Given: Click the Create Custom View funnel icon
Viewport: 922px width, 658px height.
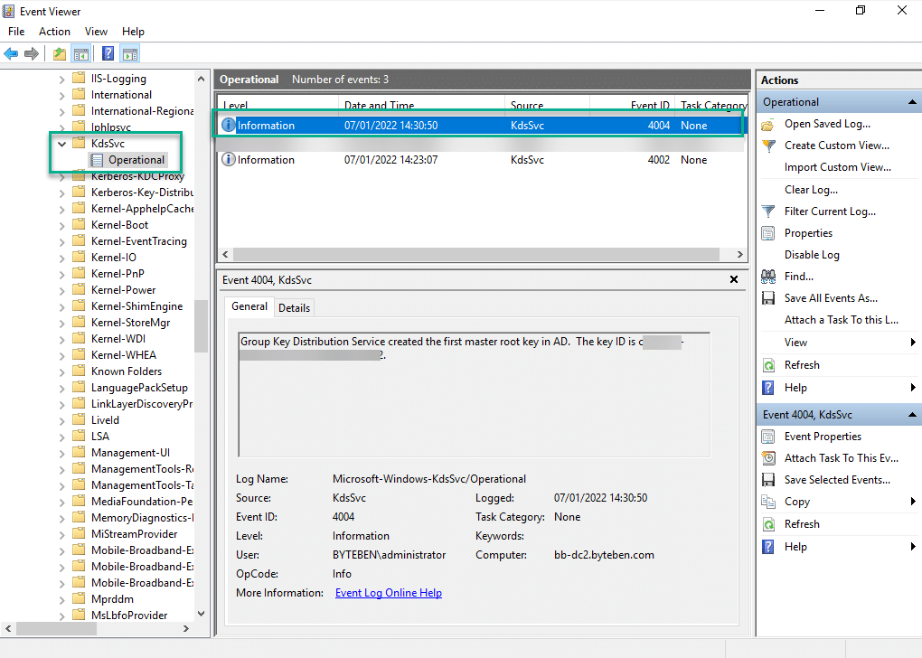Looking at the screenshot, I should click(x=768, y=146).
